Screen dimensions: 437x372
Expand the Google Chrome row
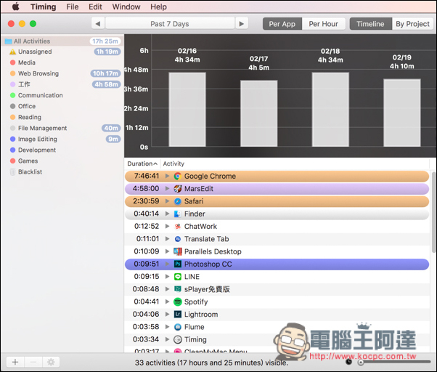(167, 177)
